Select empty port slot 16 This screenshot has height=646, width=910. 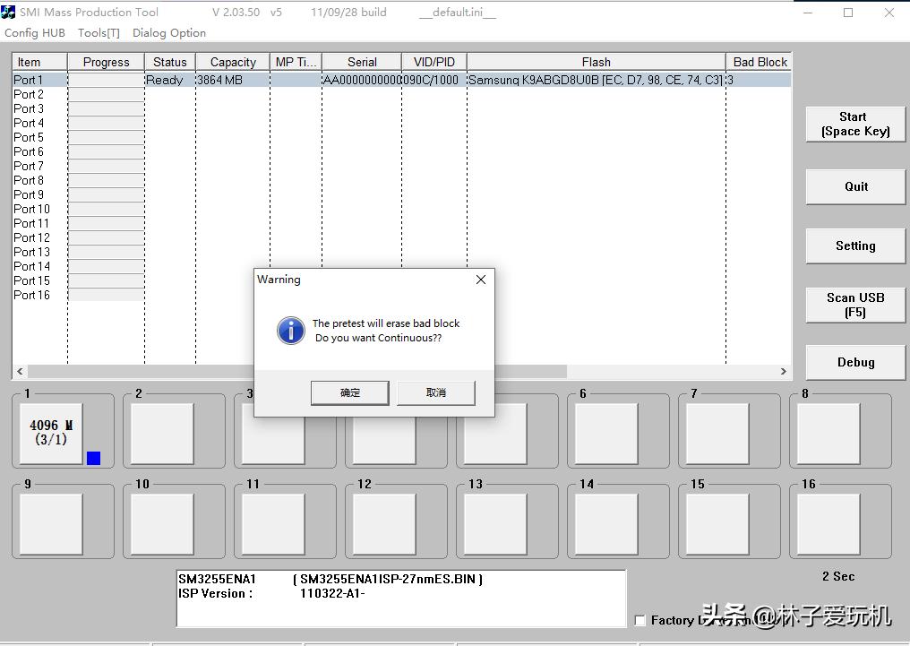point(828,524)
